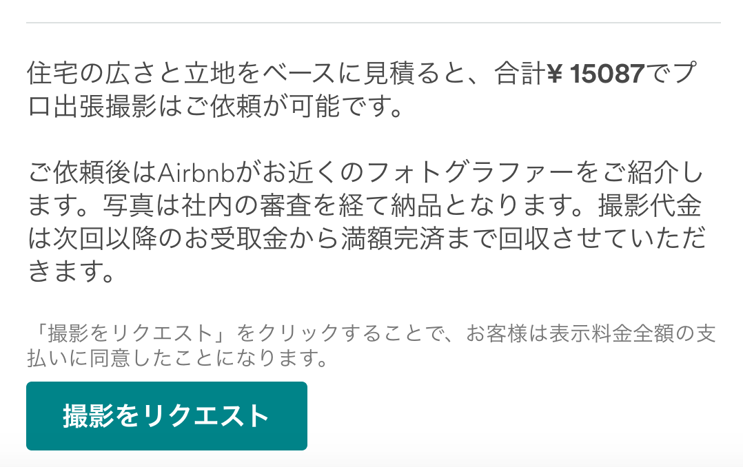Click the プロ出張撮影はご依頼が可能です line
This screenshot has width=743, height=467.
(215, 107)
